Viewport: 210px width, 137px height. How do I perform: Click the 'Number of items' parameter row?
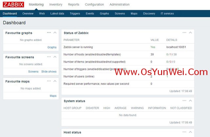tap(94, 62)
